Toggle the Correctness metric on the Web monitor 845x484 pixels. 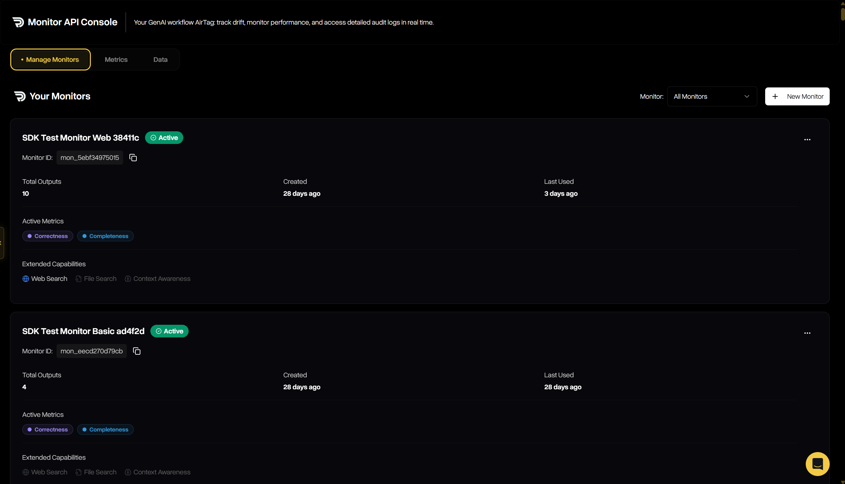47,236
